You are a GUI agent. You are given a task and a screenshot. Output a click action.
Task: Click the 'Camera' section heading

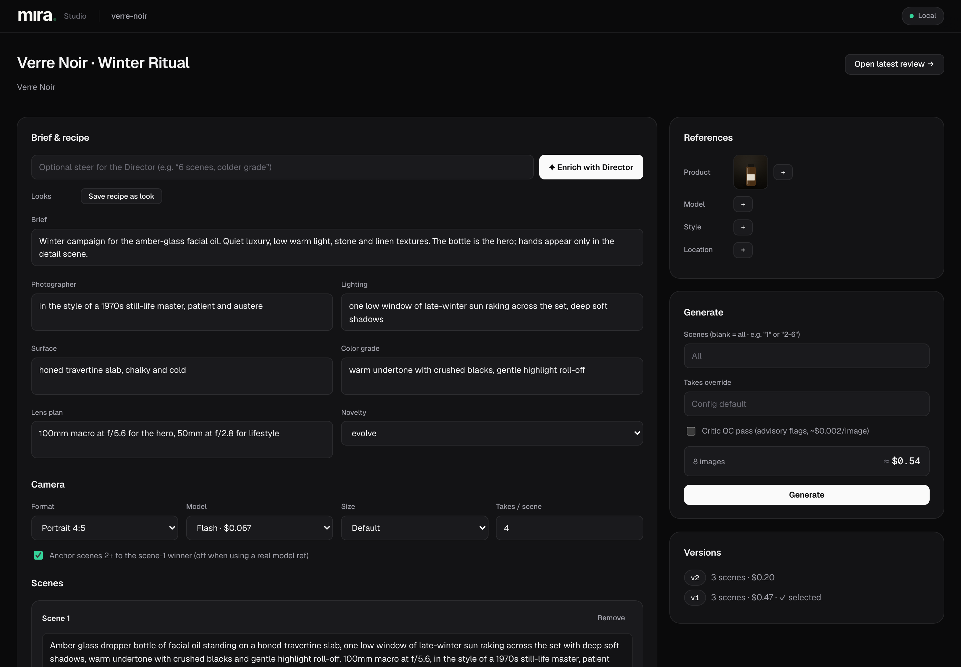tap(48, 484)
